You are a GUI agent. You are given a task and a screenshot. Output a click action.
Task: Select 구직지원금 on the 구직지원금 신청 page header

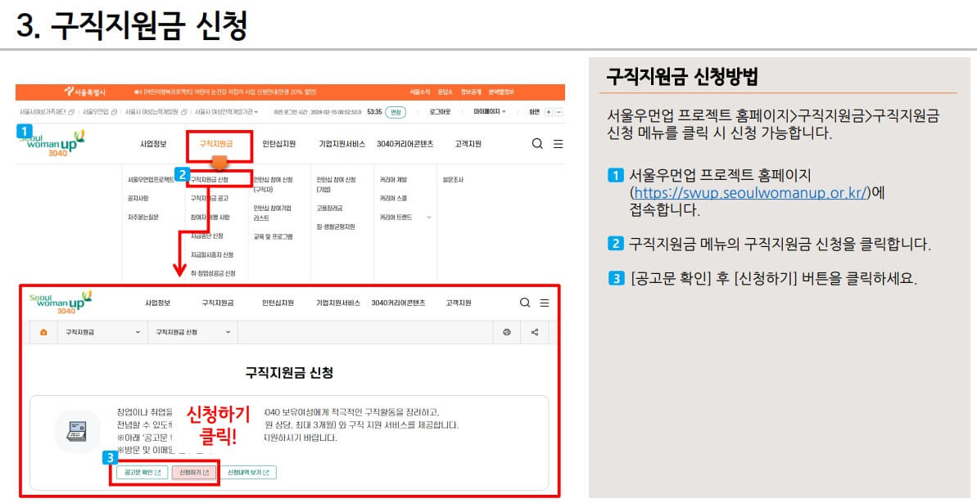coord(218,303)
